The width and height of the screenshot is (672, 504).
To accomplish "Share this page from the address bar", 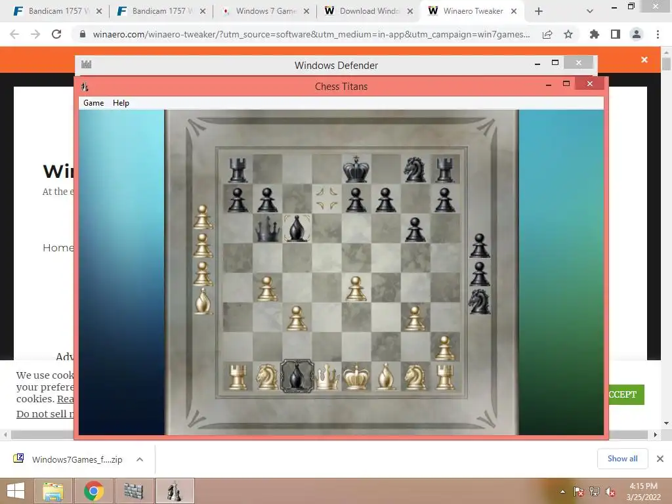I will [x=547, y=34].
